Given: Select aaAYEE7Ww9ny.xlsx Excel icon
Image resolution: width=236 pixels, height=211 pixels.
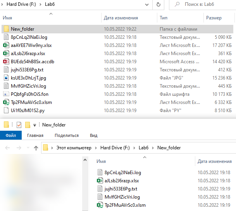Looking at the screenshot, I should [x=6, y=45].
